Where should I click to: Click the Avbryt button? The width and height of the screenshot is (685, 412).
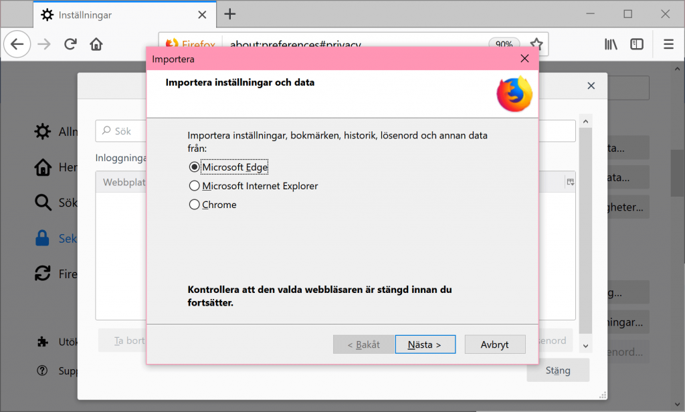pos(495,344)
